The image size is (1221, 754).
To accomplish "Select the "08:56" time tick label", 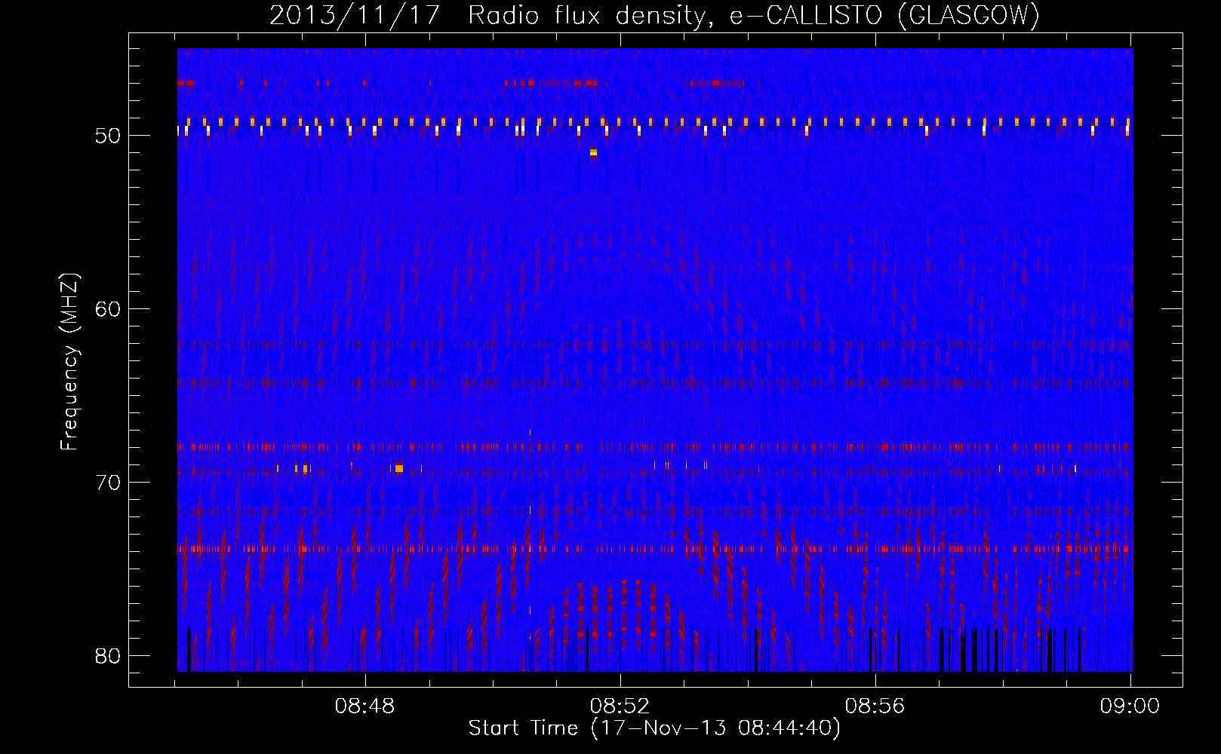I will click(x=875, y=706).
